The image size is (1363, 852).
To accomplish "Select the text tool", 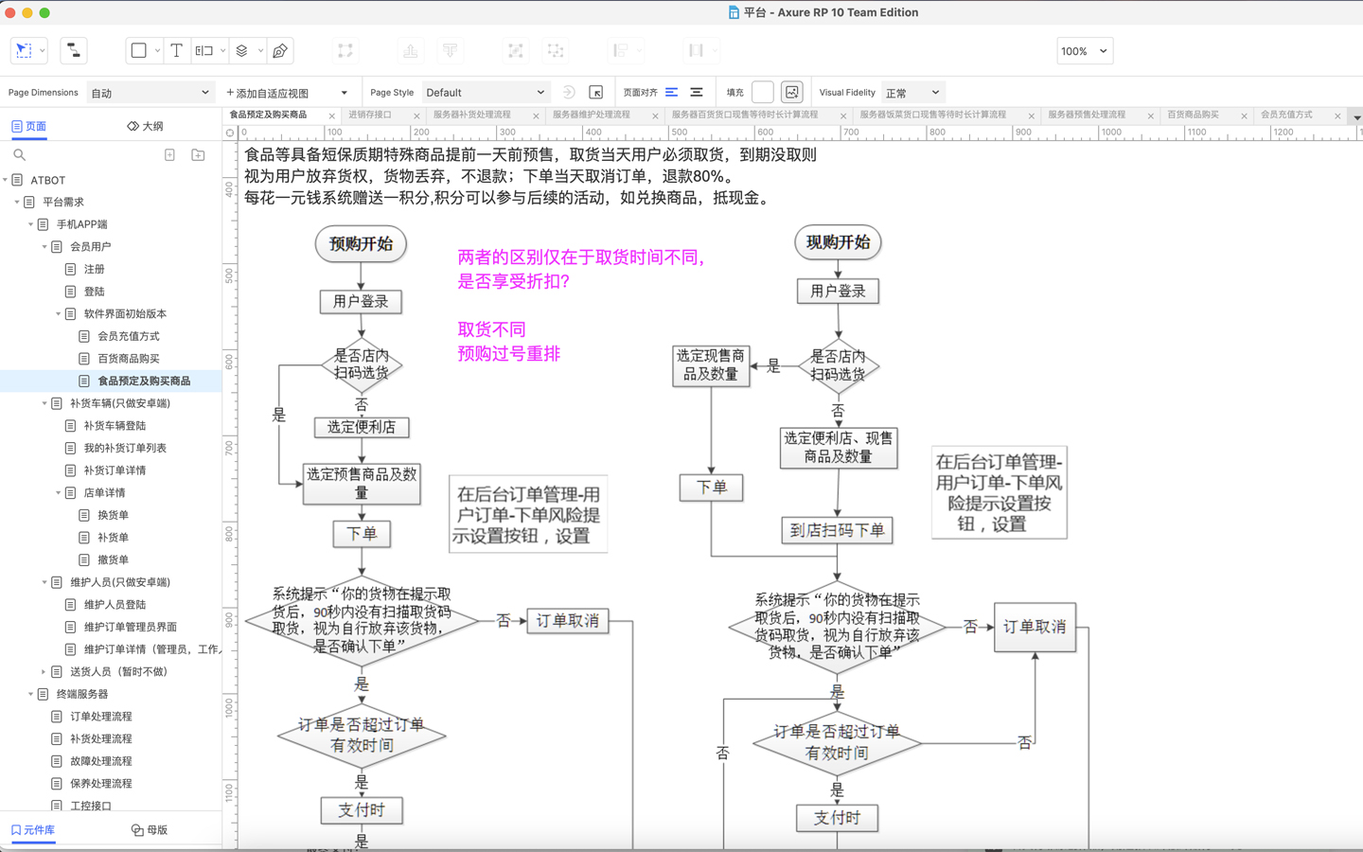I will click(x=177, y=50).
